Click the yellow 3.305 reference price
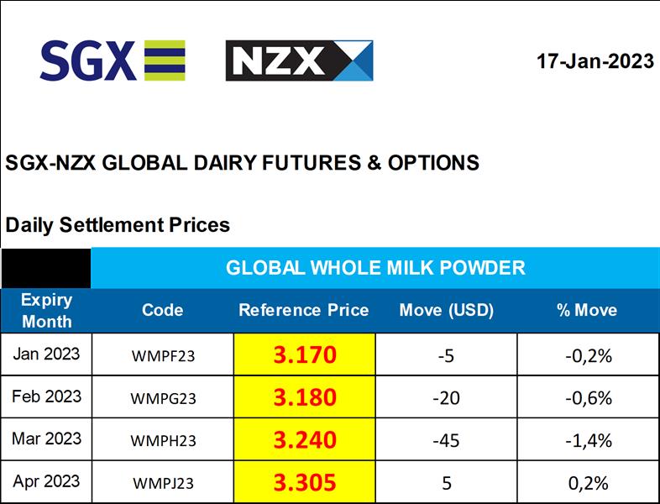 tap(304, 483)
